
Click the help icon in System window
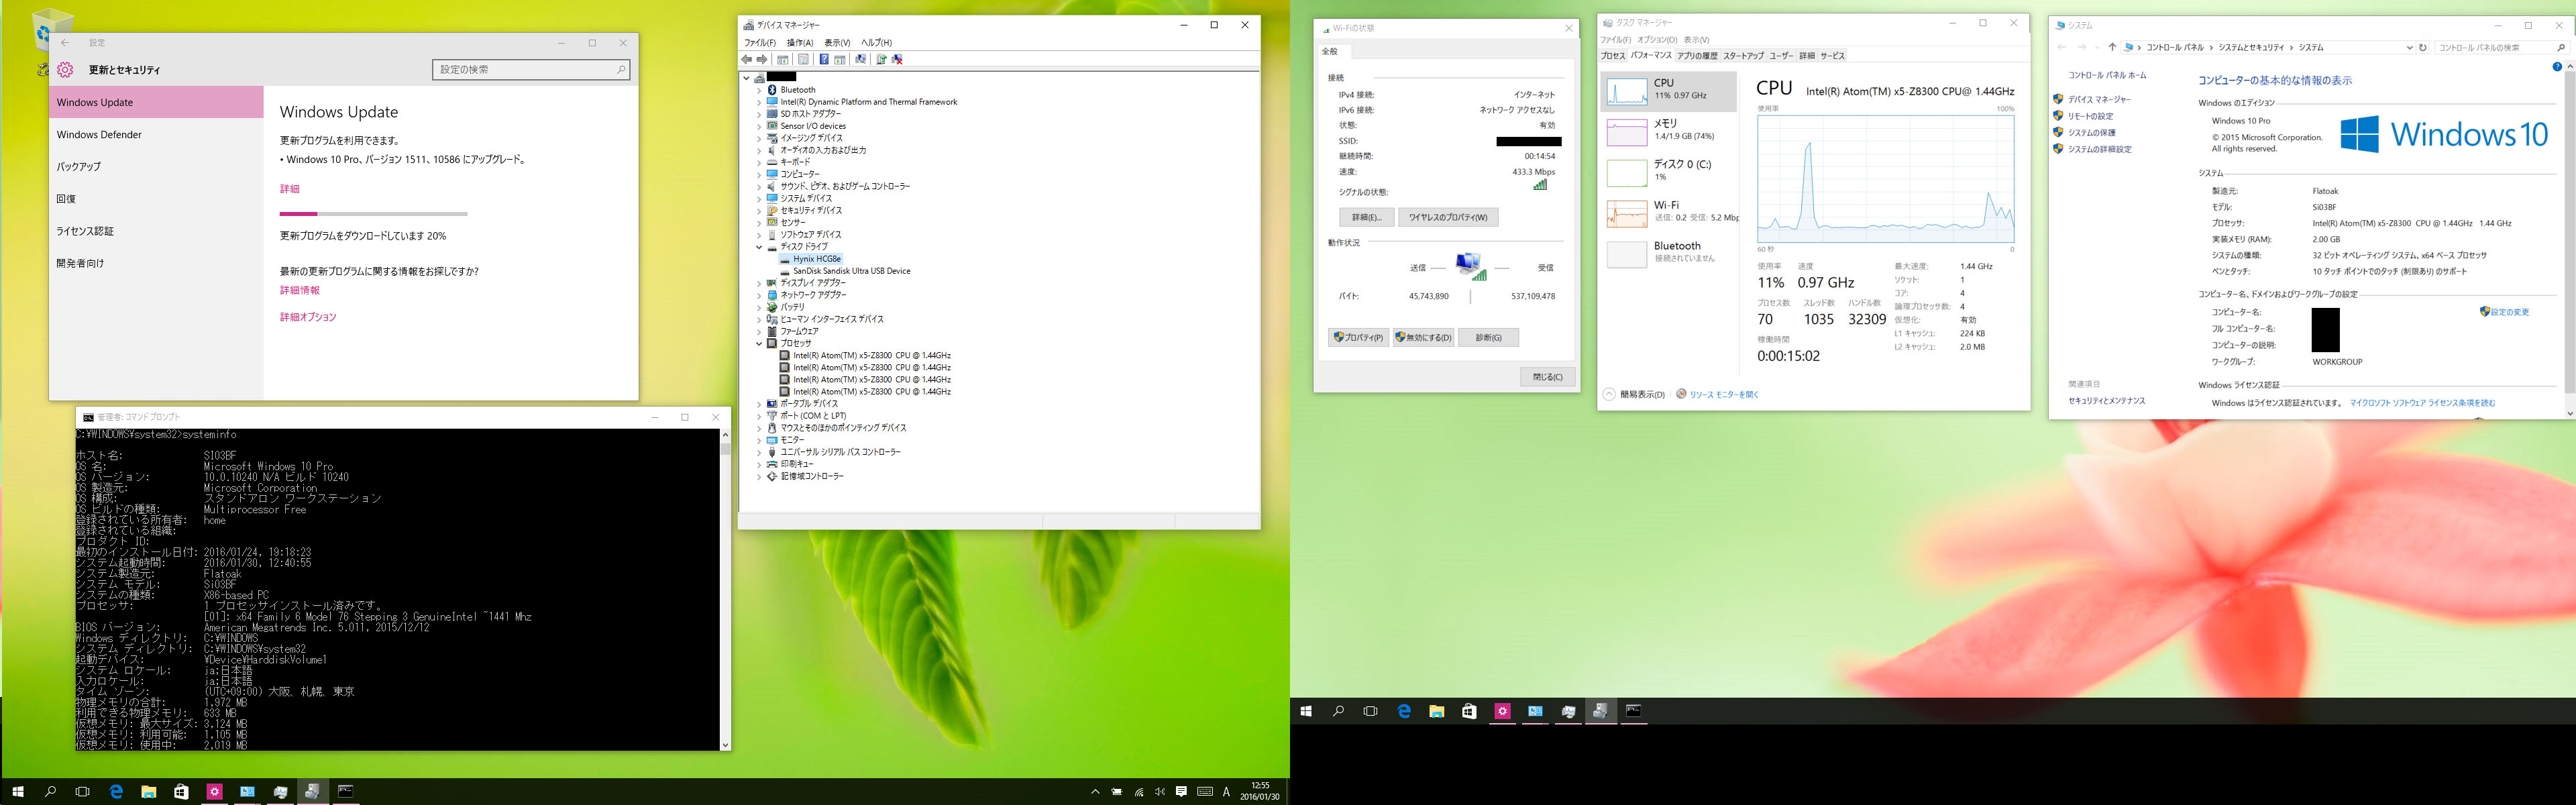point(2557,67)
